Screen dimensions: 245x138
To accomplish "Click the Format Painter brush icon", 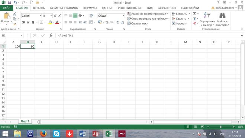I will 15,24.
